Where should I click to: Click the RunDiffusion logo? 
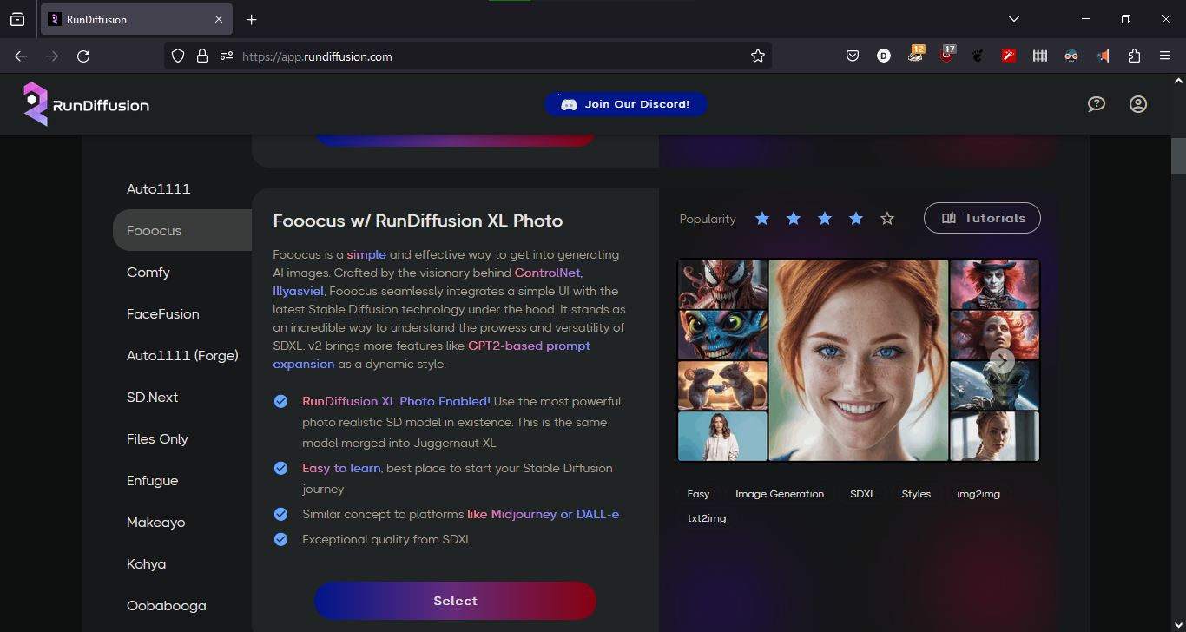(86, 104)
